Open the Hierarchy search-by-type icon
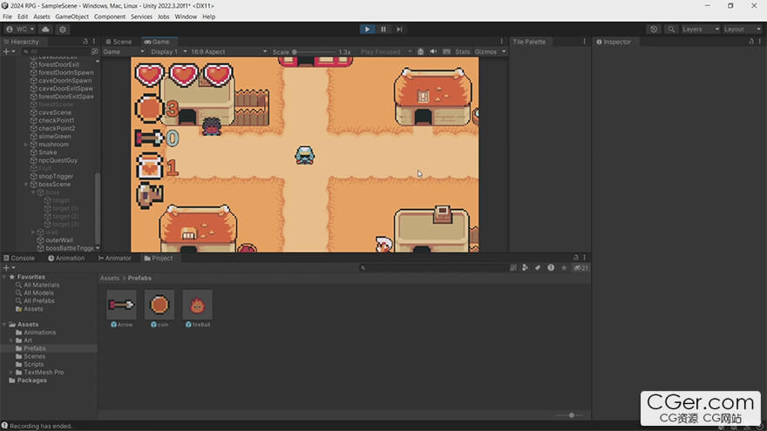The width and height of the screenshot is (767, 431). pos(94,51)
